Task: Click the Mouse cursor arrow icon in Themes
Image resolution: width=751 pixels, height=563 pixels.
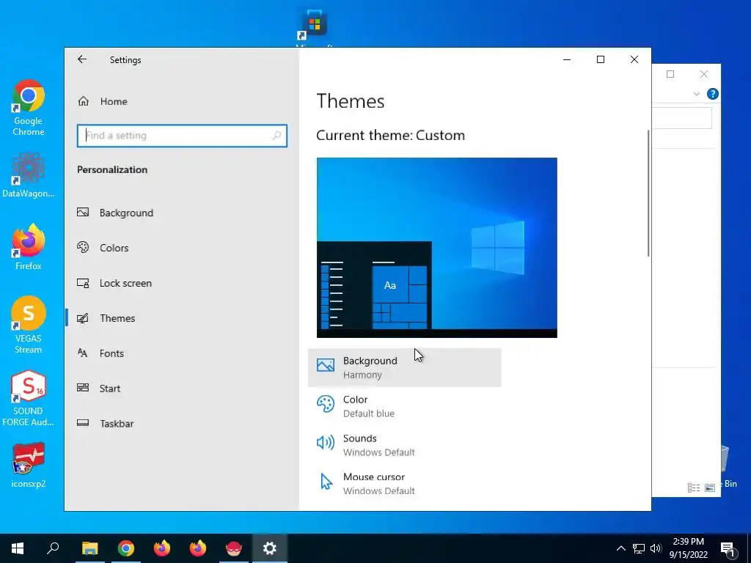Action: pos(326,481)
